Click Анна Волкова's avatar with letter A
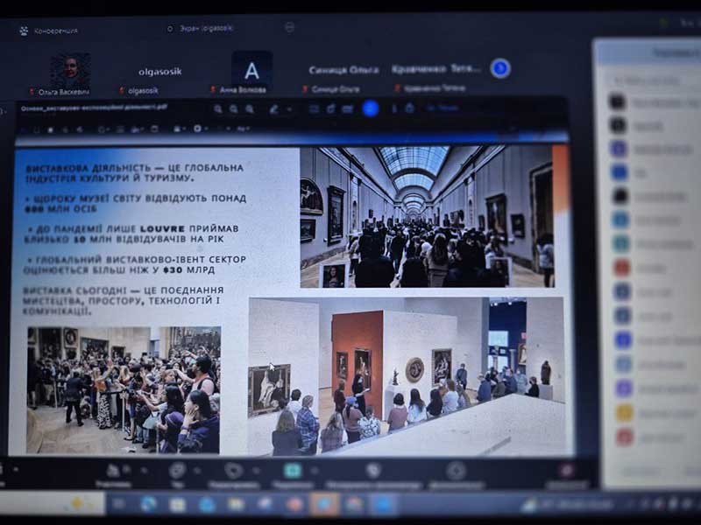This screenshot has width=701, height=525. (x=251, y=69)
